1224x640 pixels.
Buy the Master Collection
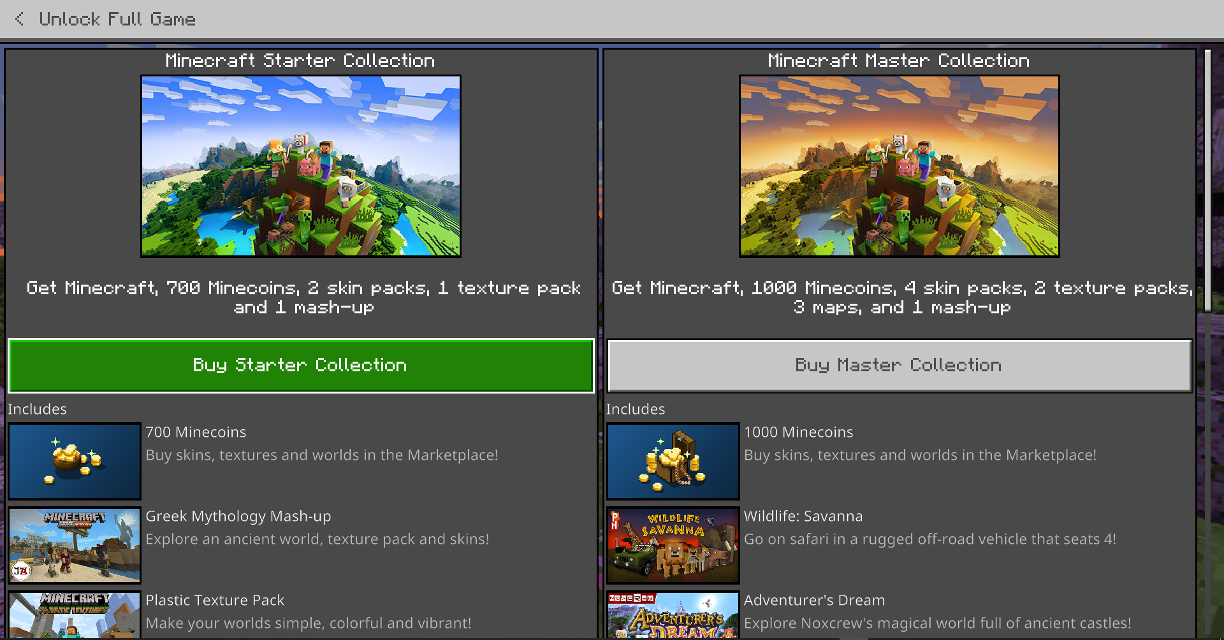(900, 366)
